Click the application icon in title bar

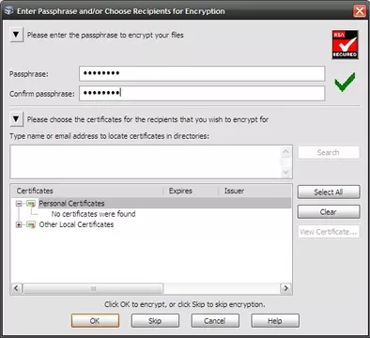click(x=8, y=10)
